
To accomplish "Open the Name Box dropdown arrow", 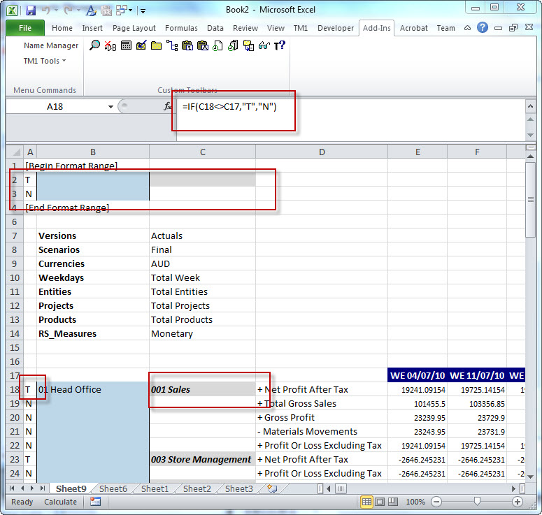I will tap(110, 107).
